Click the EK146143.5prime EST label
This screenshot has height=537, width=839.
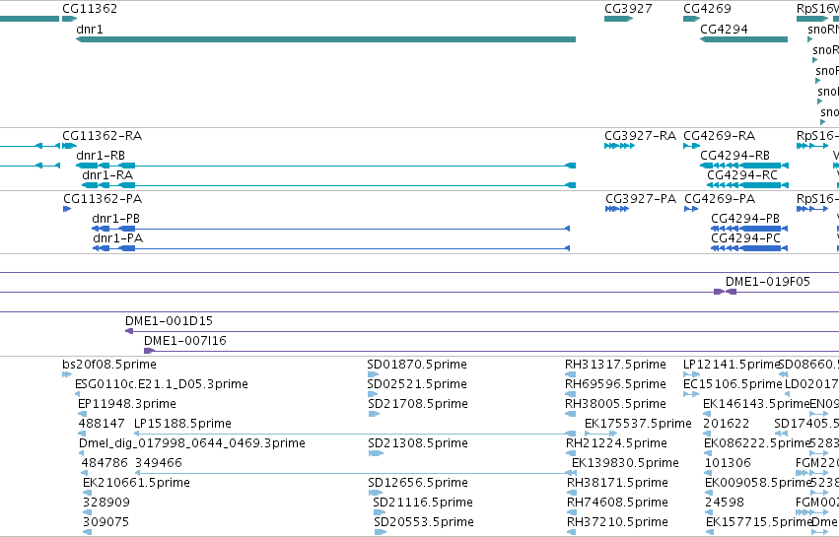coord(756,404)
